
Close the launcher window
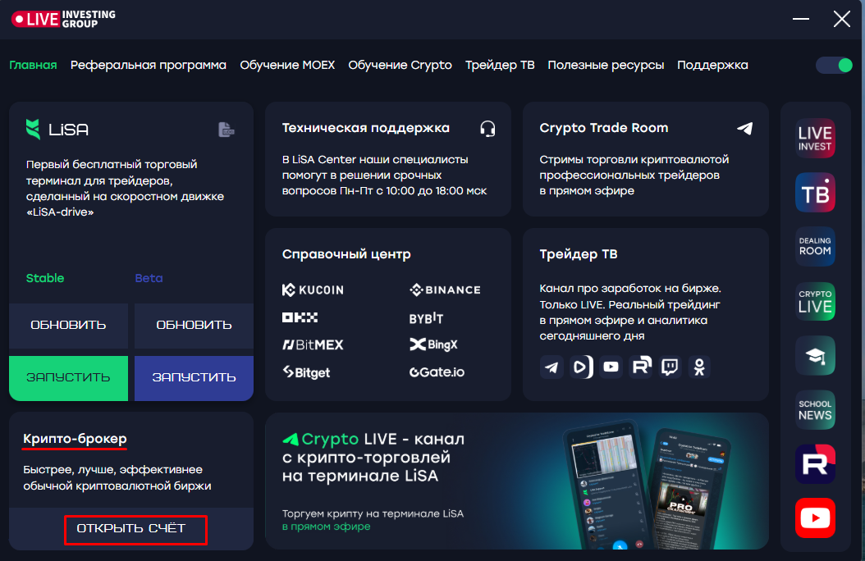click(842, 20)
